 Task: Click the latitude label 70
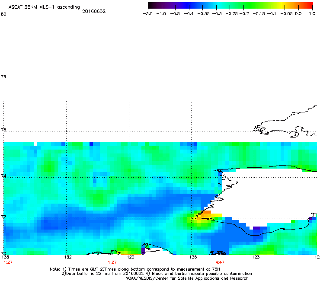click(3, 254)
